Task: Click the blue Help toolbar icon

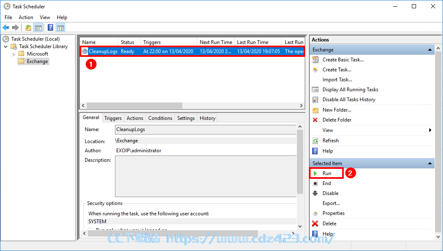Action: pos(51,27)
